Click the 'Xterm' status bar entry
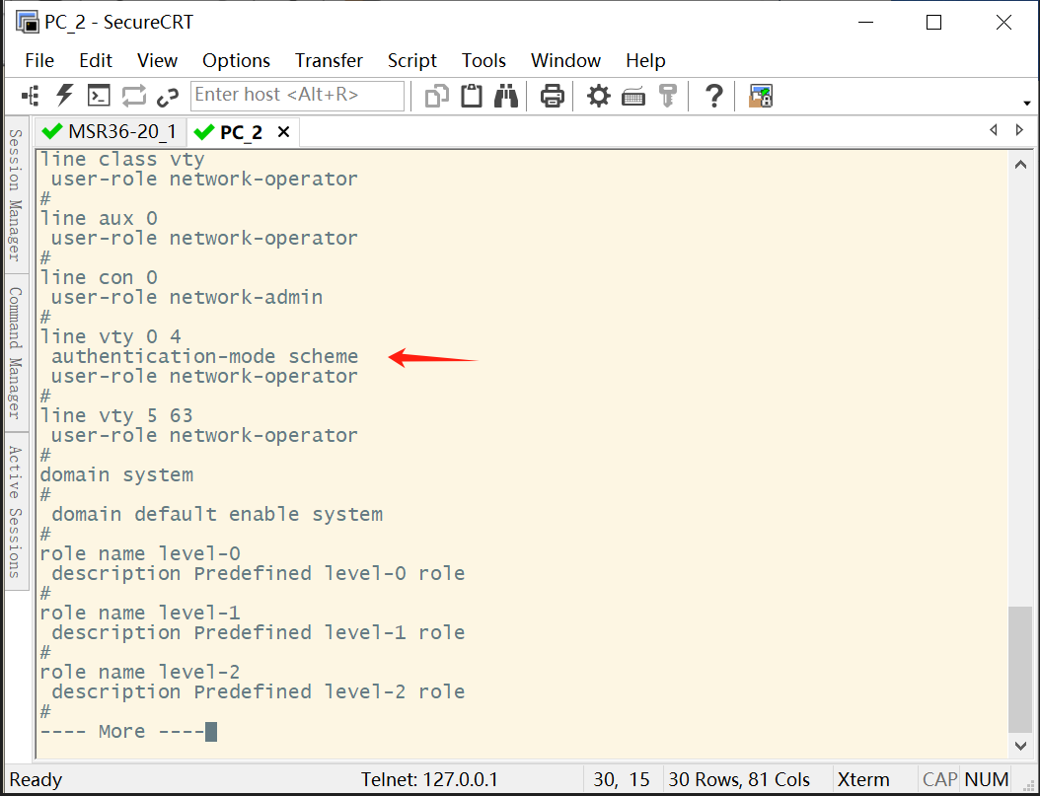 pyautogui.click(x=863, y=779)
